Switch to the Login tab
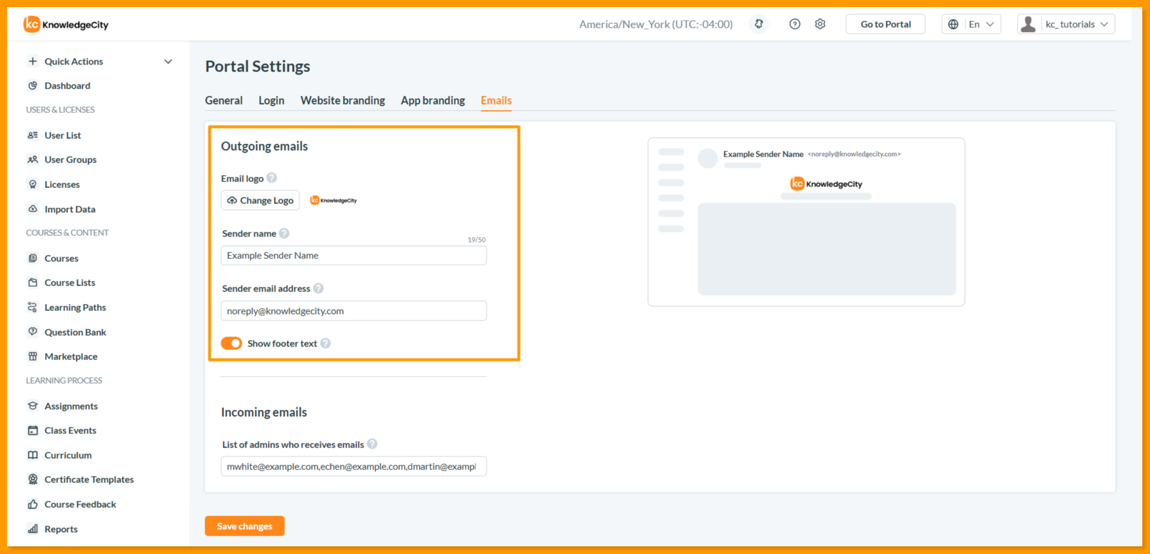1150x554 pixels. pyautogui.click(x=271, y=101)
